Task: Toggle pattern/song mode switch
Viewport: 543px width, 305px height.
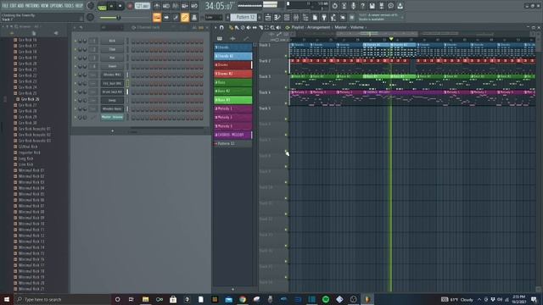Action: [102, 6]
